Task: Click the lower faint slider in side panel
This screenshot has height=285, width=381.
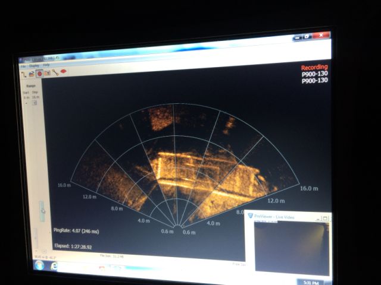Action: pos(36,237)
